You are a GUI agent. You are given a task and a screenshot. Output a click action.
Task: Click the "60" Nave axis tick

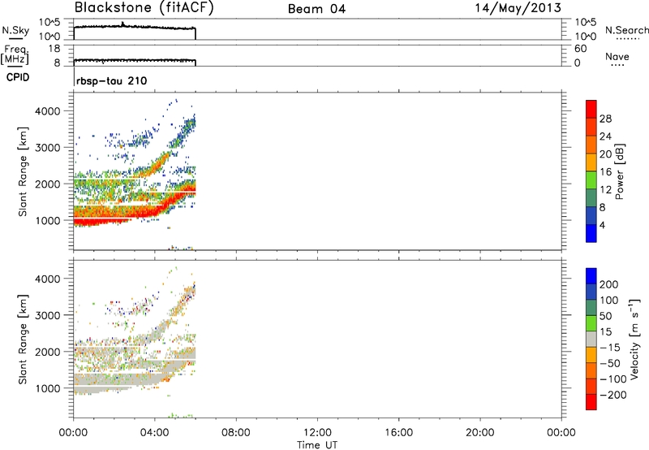580,49
